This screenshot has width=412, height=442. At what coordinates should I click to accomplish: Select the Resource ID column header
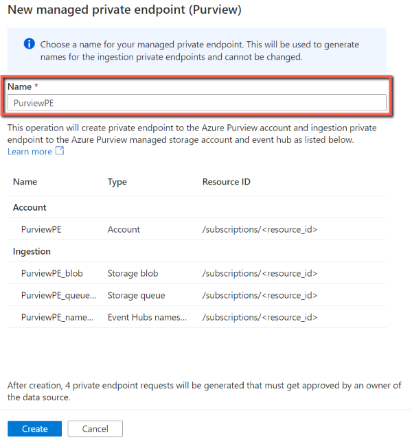[227, 182]
